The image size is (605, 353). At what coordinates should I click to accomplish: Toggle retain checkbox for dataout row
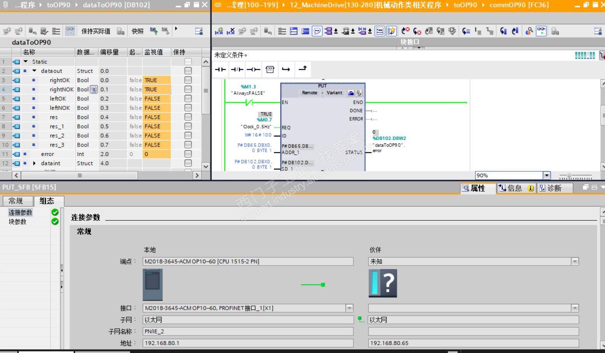click(x=188, y=71)
